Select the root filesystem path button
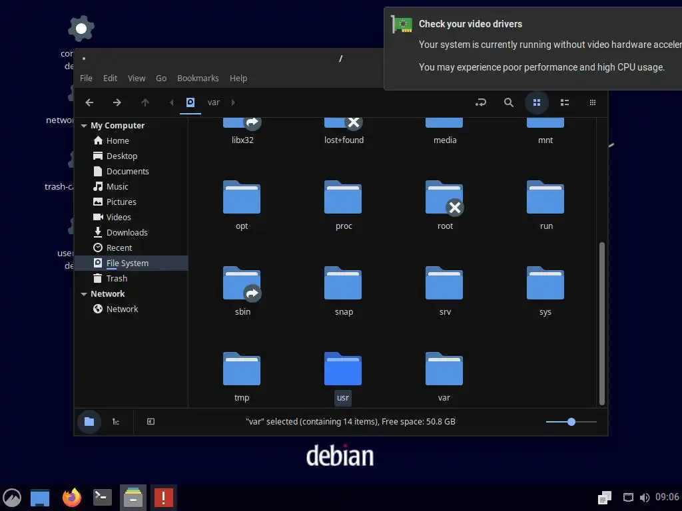682x511 pixels. [190, 102]
